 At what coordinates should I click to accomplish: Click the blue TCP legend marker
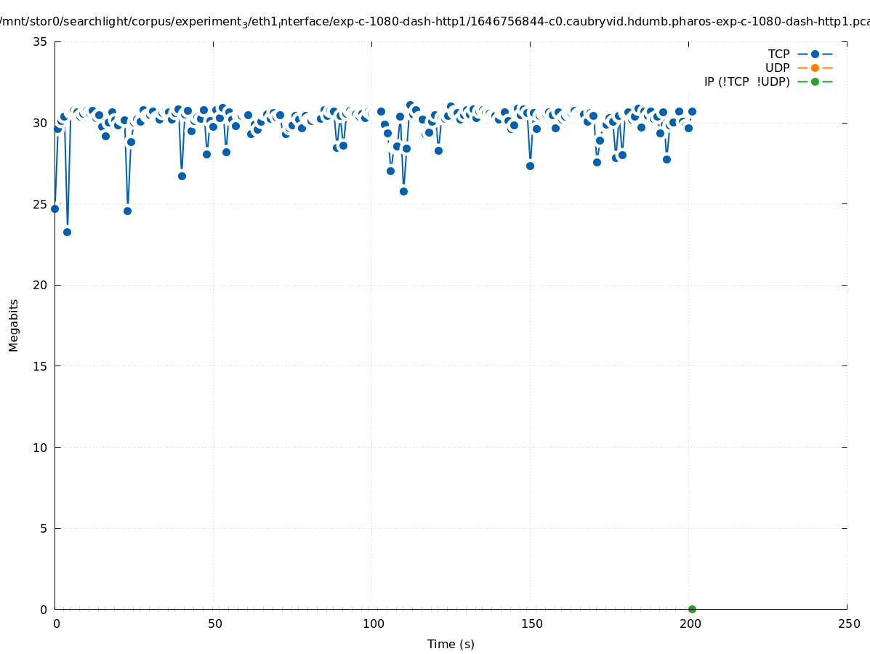pos(815,54)
